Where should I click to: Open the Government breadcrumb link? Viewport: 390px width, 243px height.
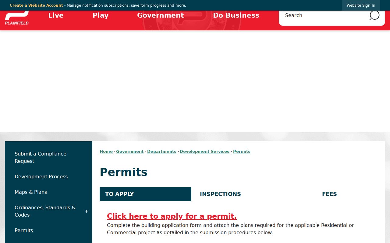point(130,151)
